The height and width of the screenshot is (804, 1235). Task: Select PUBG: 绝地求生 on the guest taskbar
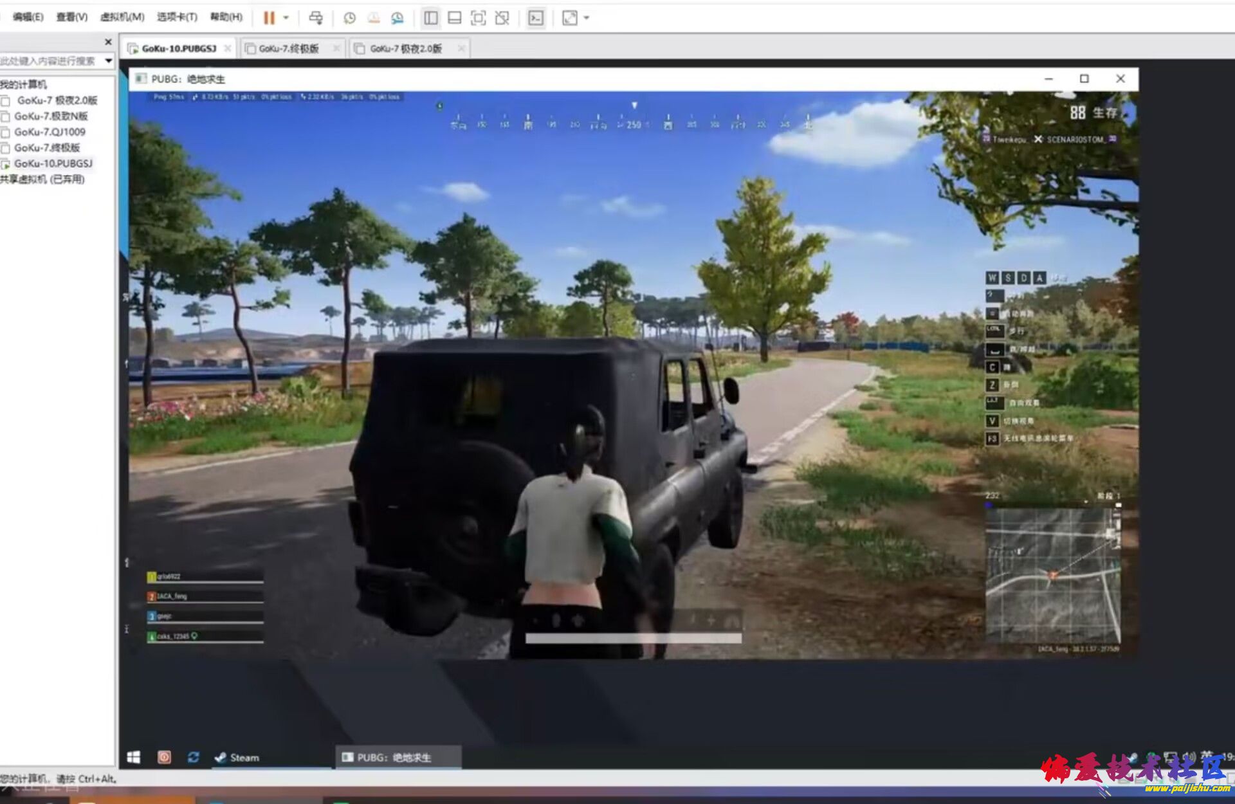tap(399, 758)
